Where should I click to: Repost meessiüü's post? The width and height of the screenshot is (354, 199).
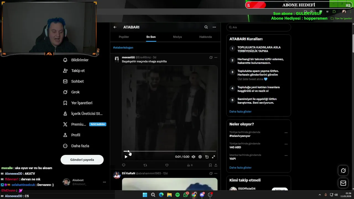145,165
